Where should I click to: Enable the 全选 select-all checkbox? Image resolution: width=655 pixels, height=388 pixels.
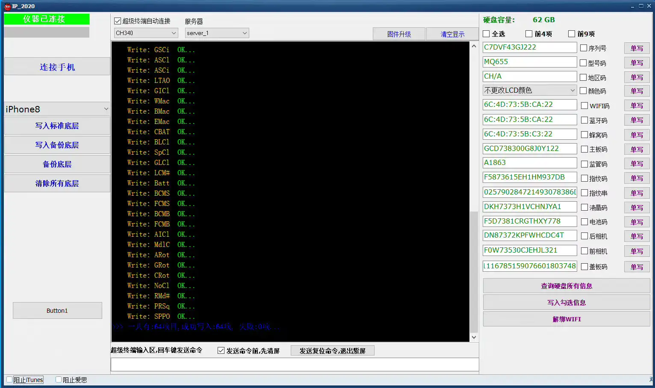(486, 34)
